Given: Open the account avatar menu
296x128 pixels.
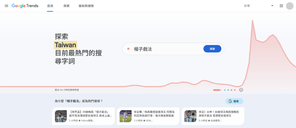Looking at the screenshot, I should coord(289,6).
